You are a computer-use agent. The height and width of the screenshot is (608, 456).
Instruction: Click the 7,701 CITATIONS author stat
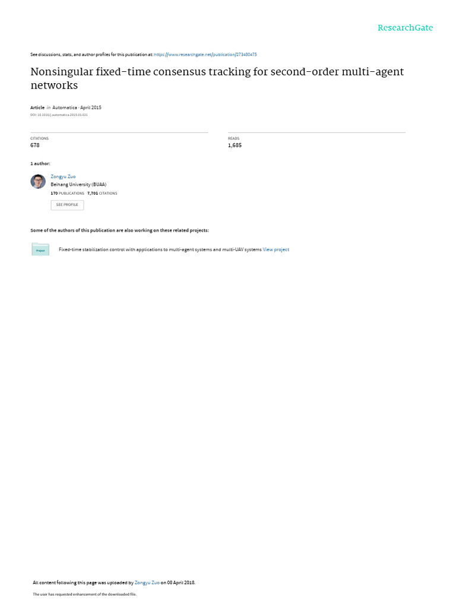[x=102, y=193]
